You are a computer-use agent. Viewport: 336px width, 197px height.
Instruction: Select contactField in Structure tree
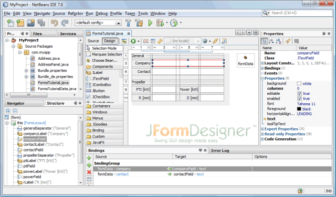tap(33, 150)
